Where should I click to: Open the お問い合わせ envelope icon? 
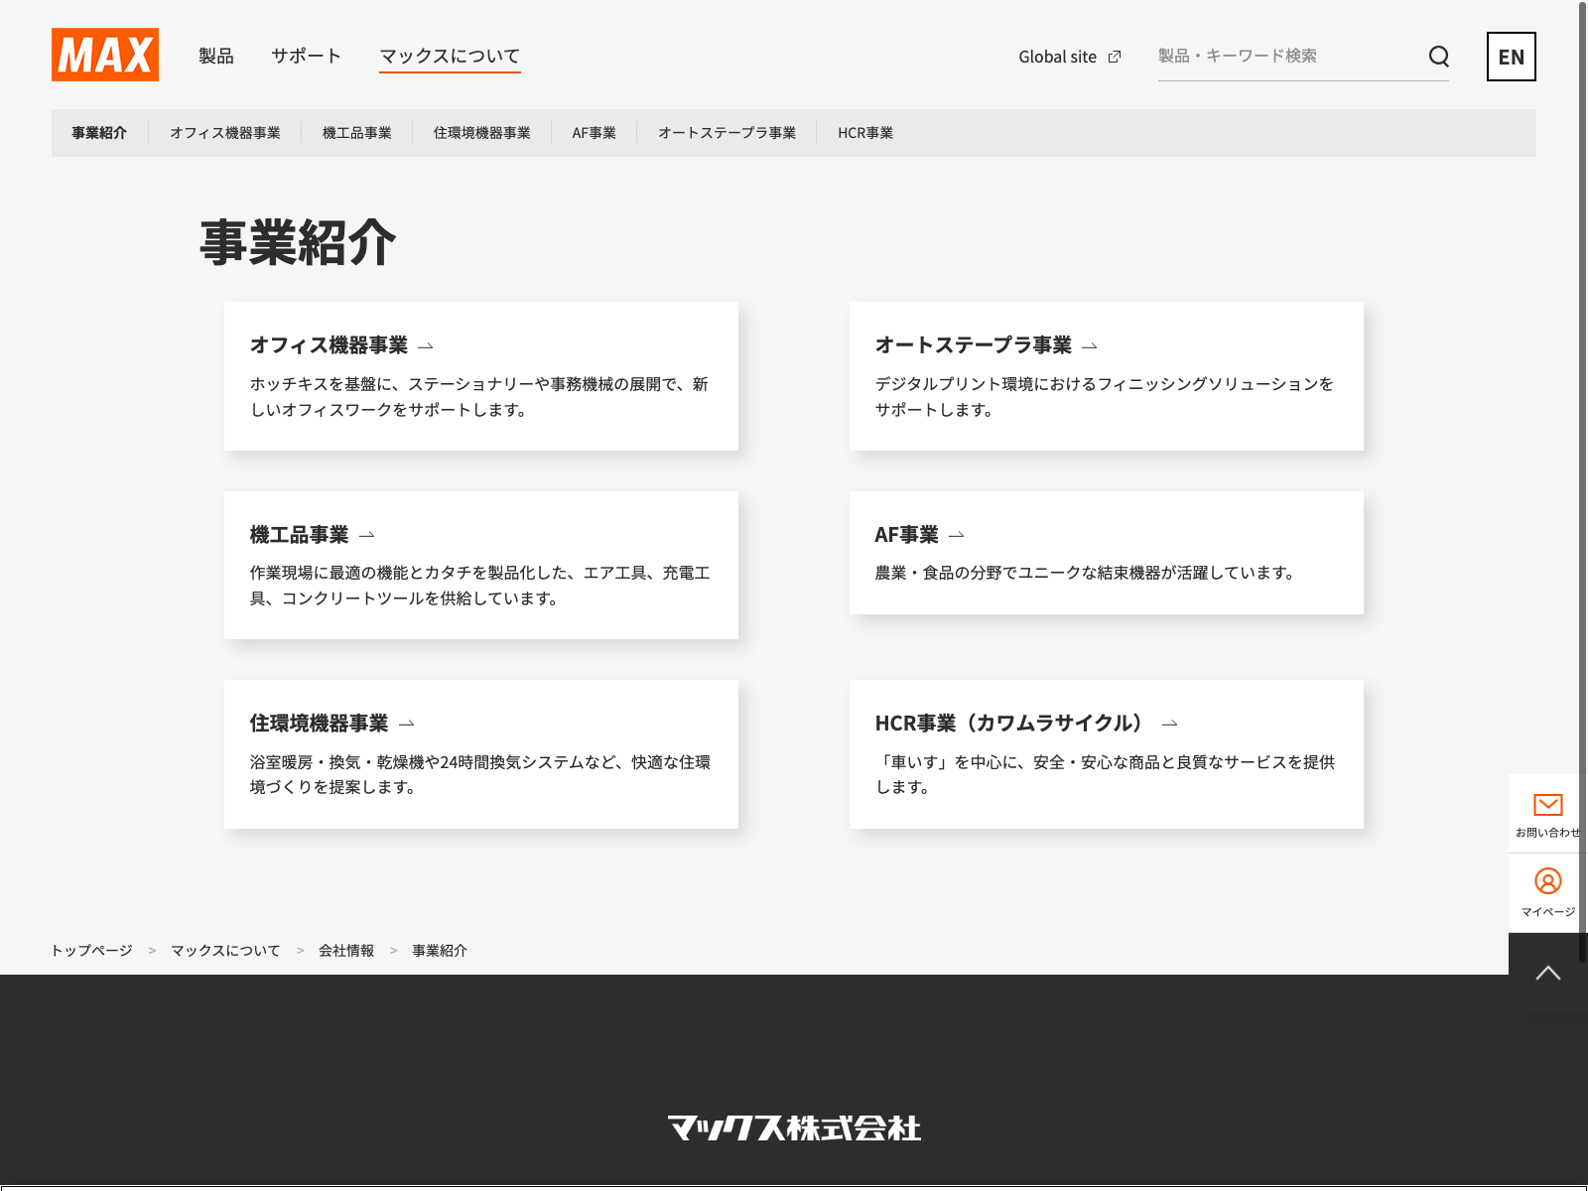pos(1547,805)
